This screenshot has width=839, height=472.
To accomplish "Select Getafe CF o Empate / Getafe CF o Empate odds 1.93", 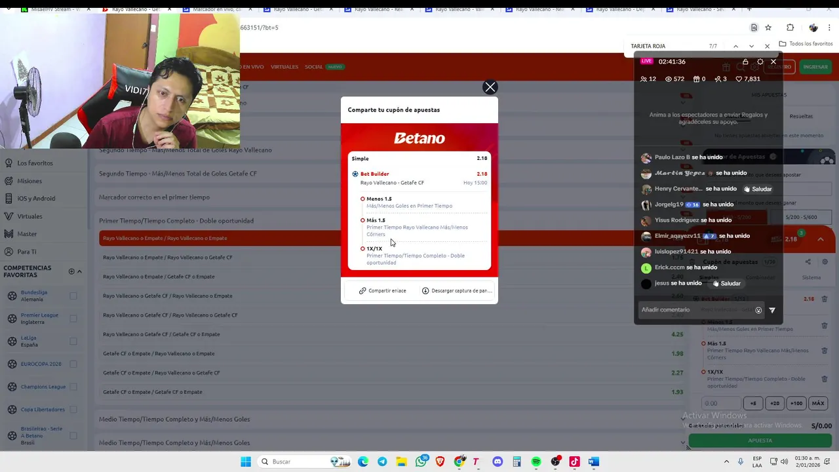I will 393,392.
